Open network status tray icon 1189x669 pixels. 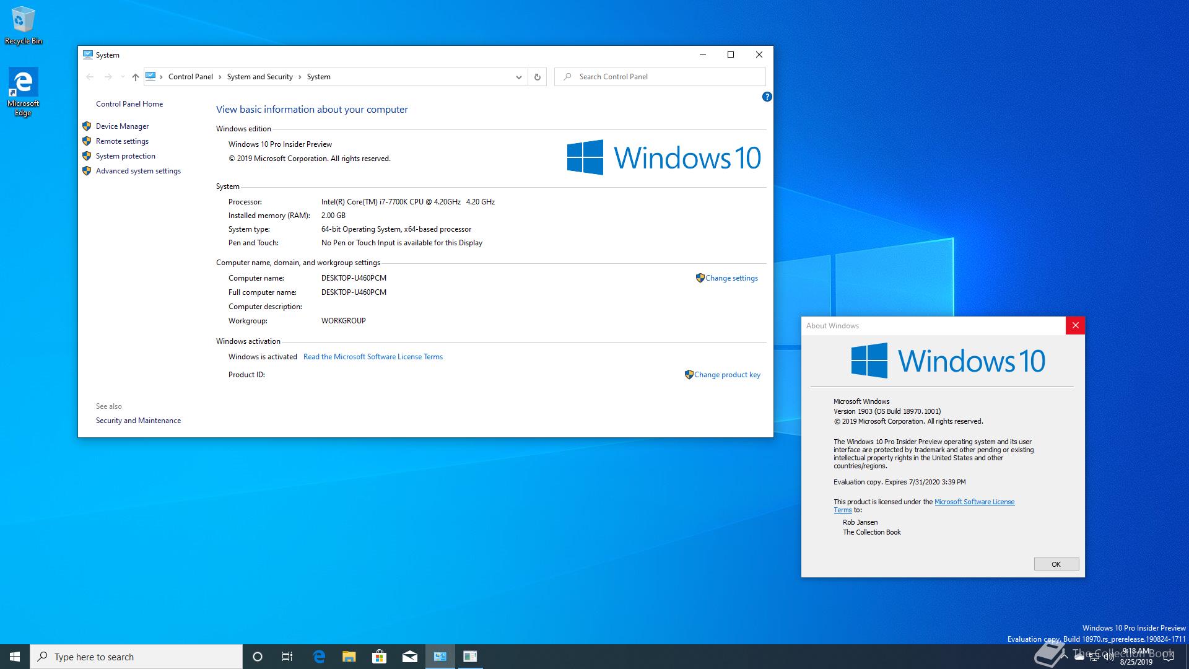point(1094,657)
